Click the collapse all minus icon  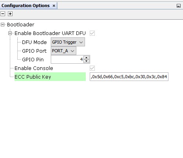coord(3,14)
